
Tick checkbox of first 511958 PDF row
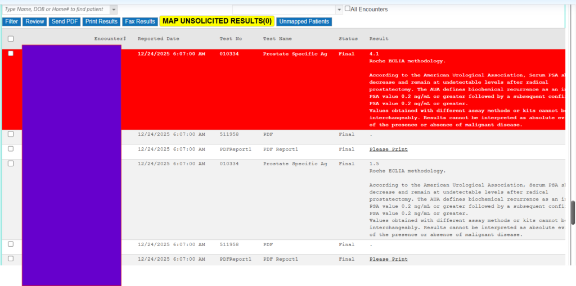point(11,134)
